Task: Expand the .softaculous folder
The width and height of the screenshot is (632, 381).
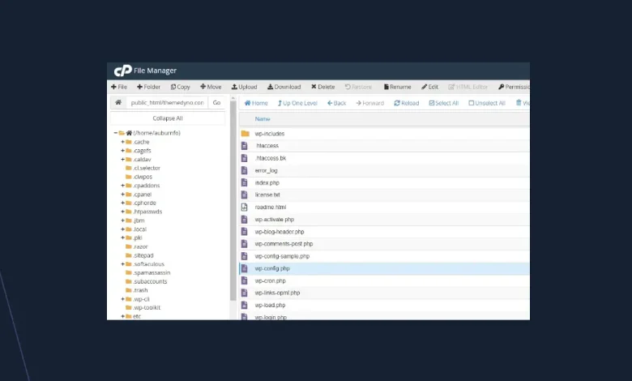Action: [122, 264]
